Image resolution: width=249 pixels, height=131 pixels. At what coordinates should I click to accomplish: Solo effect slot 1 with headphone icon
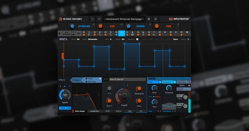click(84, 32)
